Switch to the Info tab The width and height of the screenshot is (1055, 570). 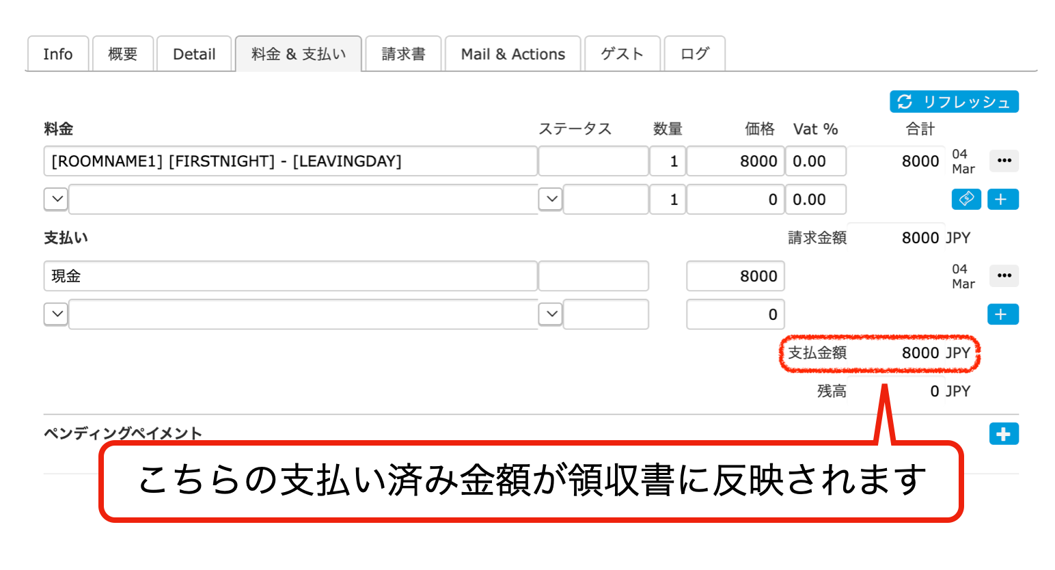[x=58, y=54]
